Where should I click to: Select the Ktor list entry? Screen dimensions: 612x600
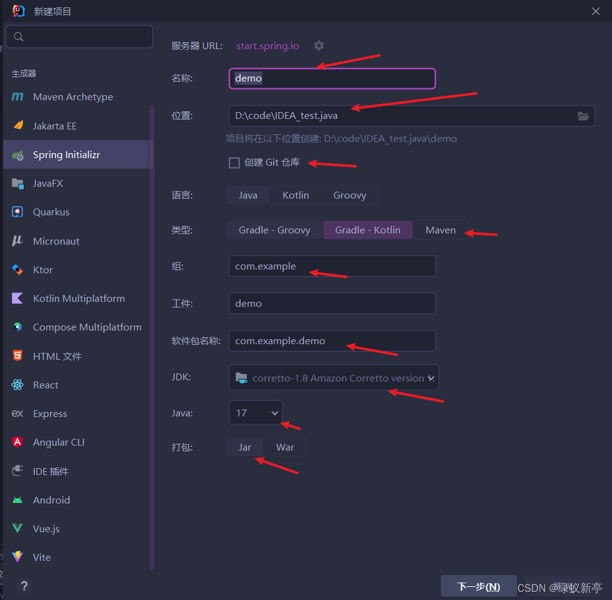pos(76,270)
